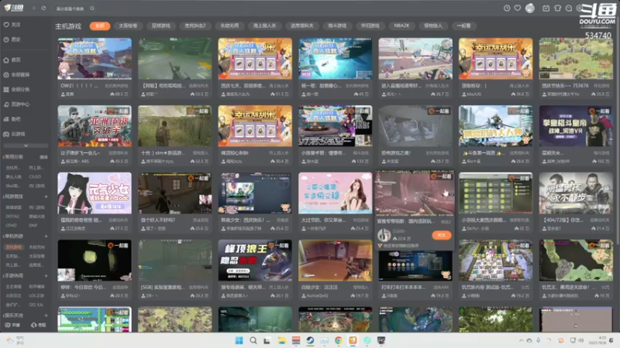
Task: Open Chrome from the taskbar
Action: pos(339,340)
